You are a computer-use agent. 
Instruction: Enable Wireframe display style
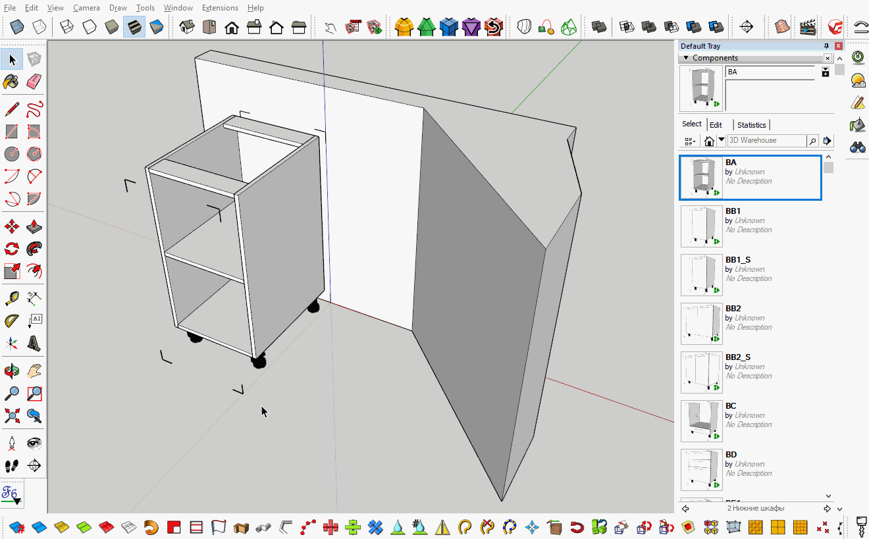tap(66, 26)
